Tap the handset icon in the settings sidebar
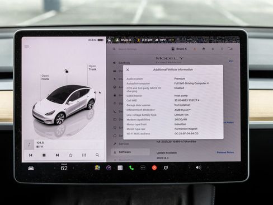Viewport: 273px width, 205px height. [x=115, y=111]
